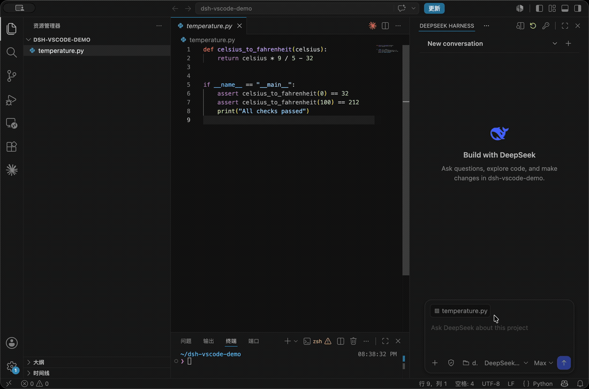Select temperature.py in the file explorer
Screen dimensions: 589x389
[x=97, y=51]
